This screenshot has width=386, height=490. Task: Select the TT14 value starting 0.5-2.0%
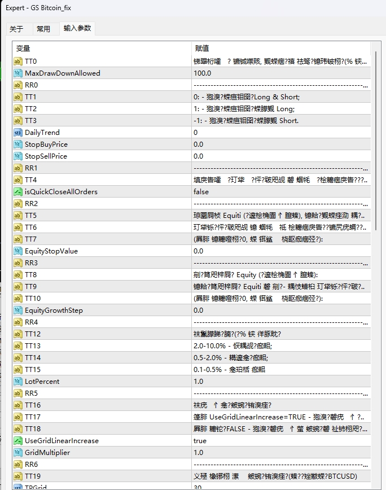[x=281, y=358]
